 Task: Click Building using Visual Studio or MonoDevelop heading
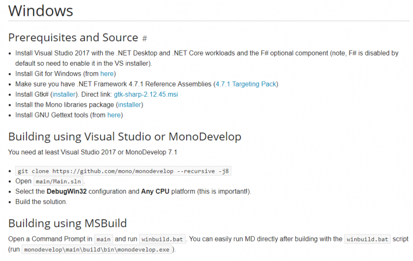pos(125,137)
